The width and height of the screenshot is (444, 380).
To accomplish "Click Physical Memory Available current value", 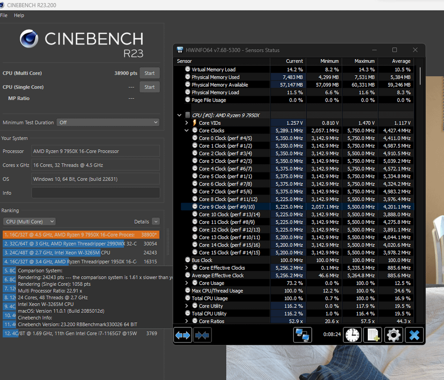I will [291, 85].
